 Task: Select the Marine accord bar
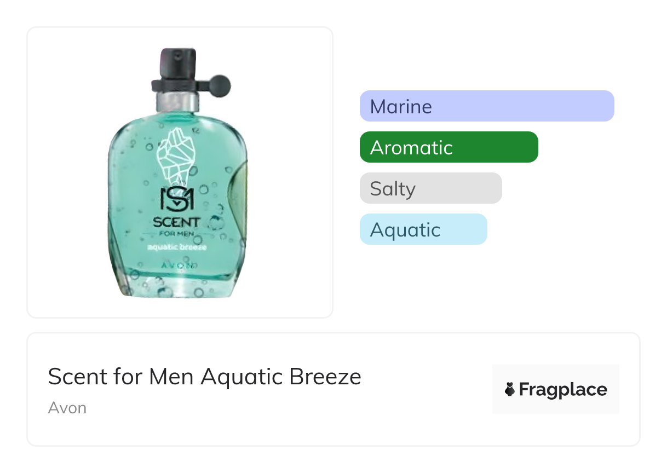(486, 106)
